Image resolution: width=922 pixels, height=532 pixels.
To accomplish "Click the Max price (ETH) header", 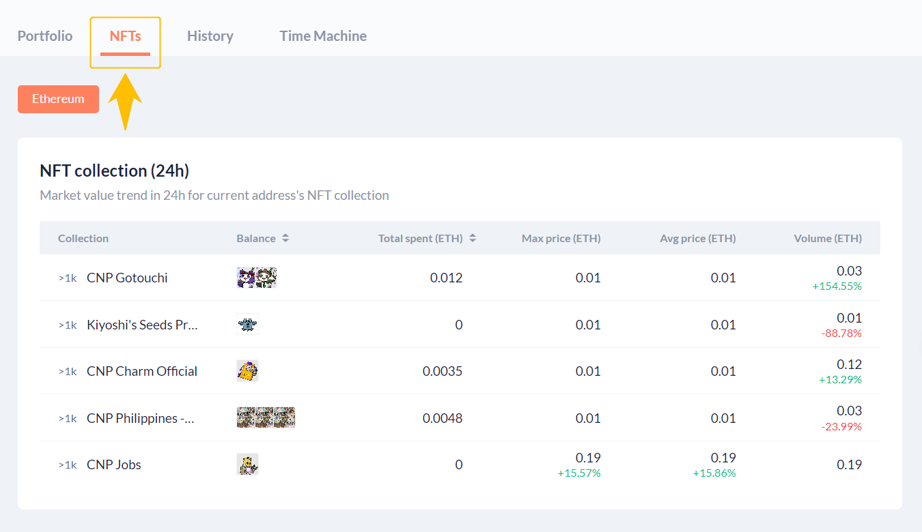I will click(561, 238).
